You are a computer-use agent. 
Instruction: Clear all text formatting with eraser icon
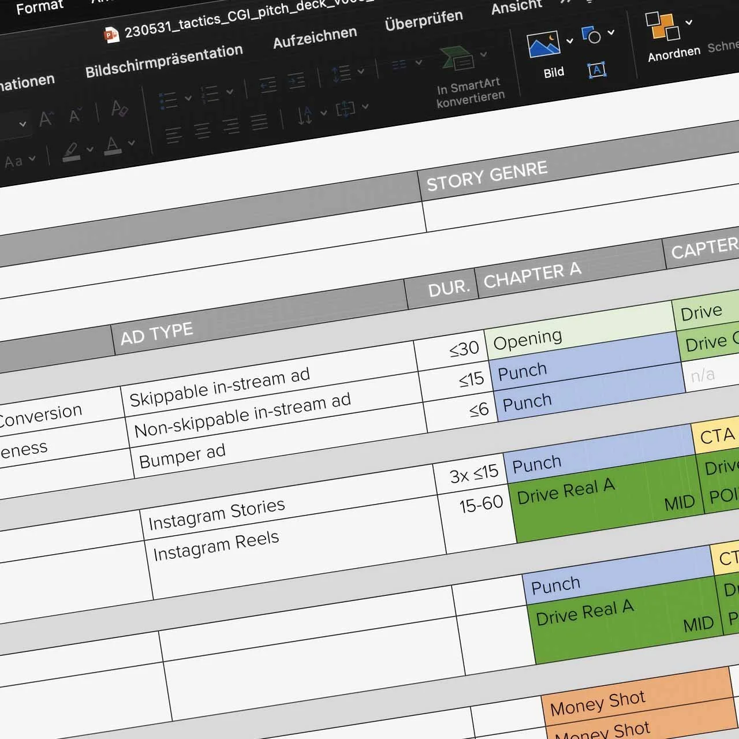point(119,107)
